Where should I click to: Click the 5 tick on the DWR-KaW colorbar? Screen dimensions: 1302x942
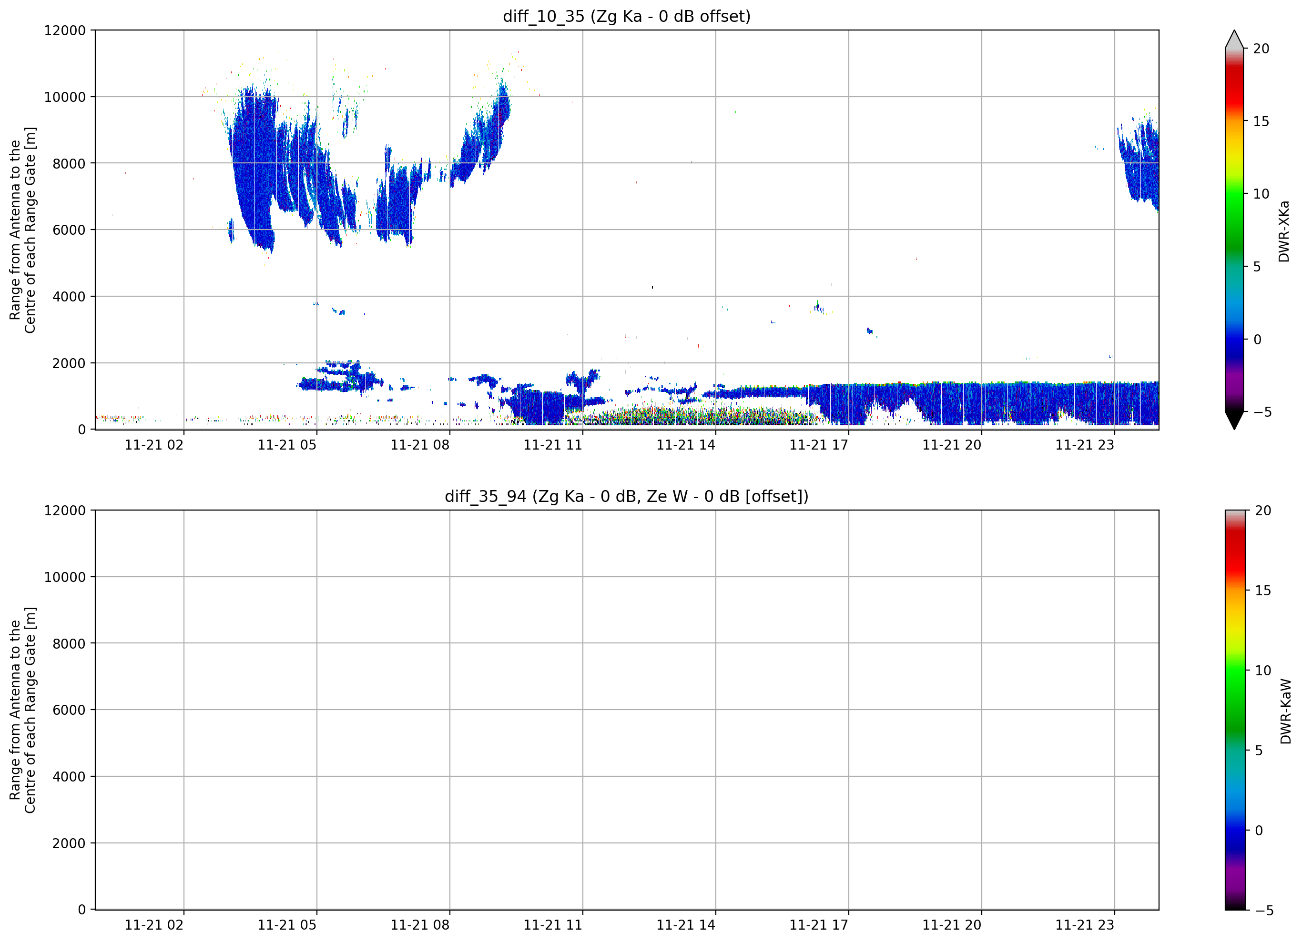[x=1259, y=751]
